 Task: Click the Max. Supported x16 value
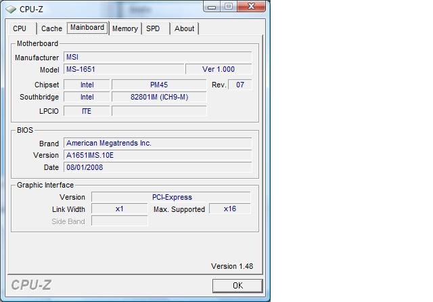pyautogui.click(x=230, y=209)
